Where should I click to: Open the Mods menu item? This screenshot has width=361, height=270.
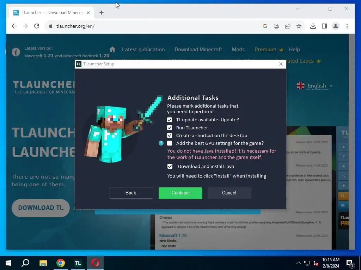238,50
